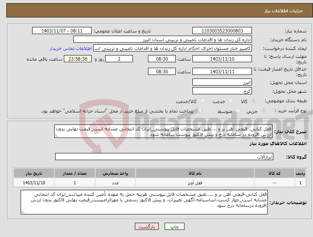The width and height of the screenshot is (313, 237).
Task: Click the گروه کالا field ابزارآلات
Action: [164, 157]
